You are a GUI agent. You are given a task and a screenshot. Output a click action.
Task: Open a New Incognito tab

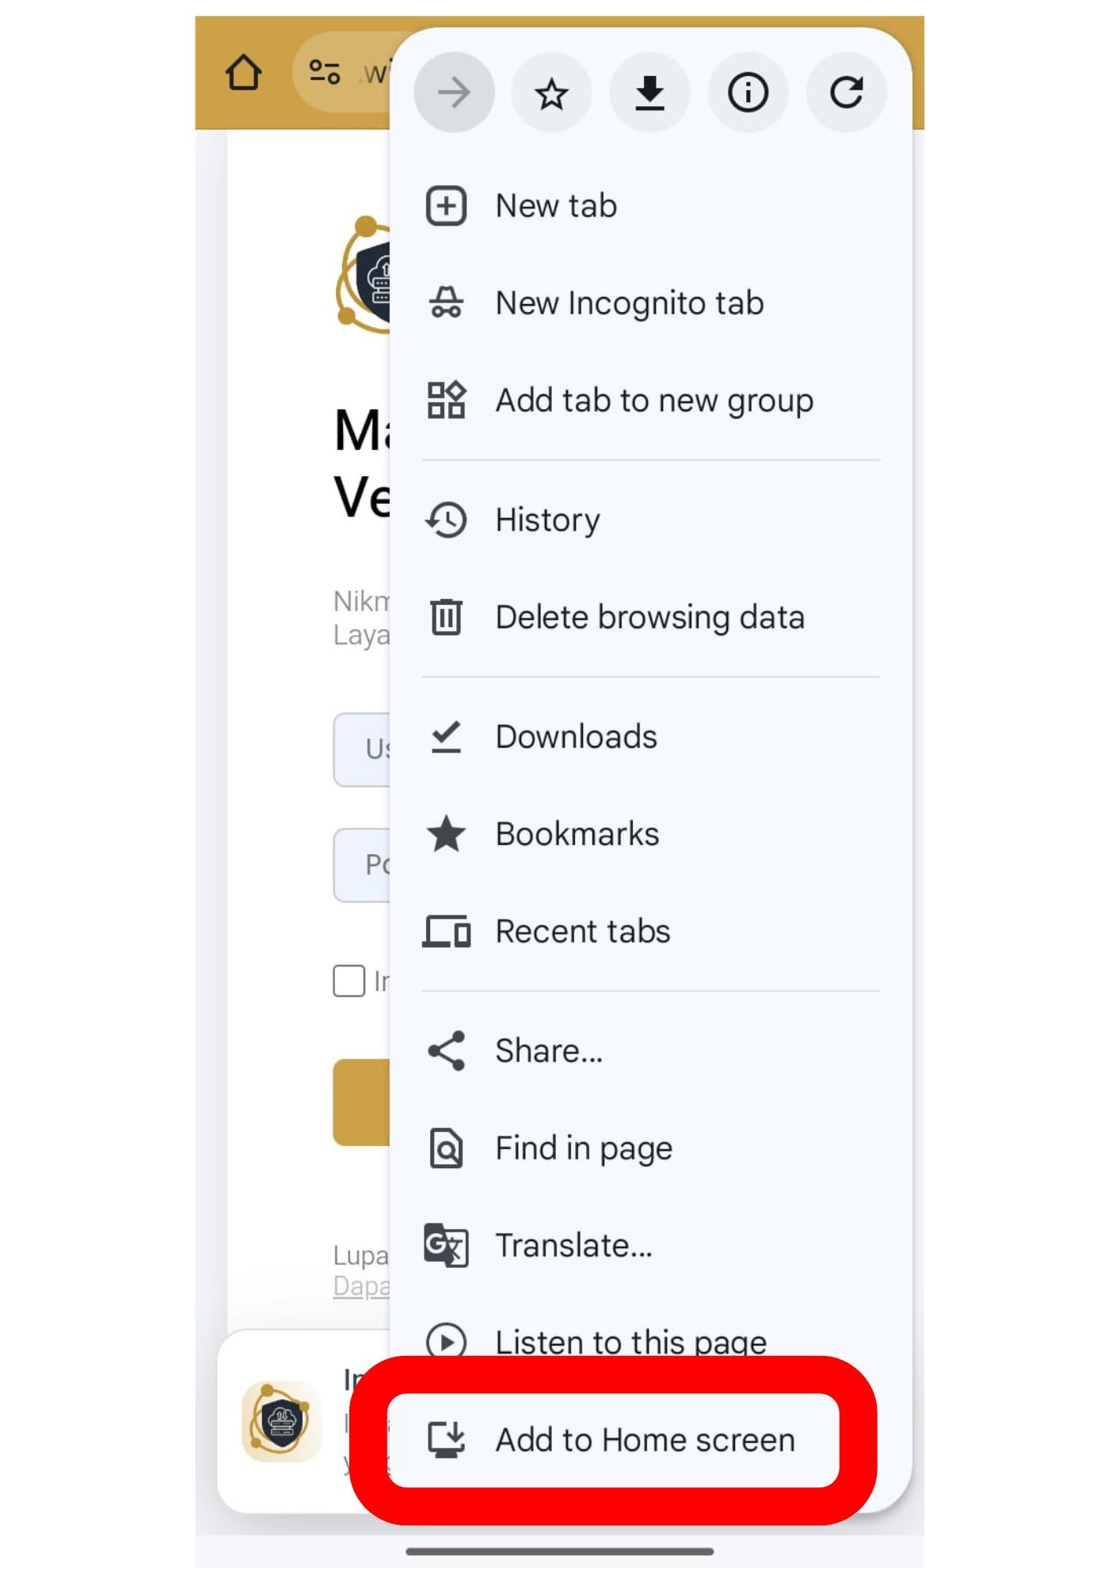click(x=650, y=303)
